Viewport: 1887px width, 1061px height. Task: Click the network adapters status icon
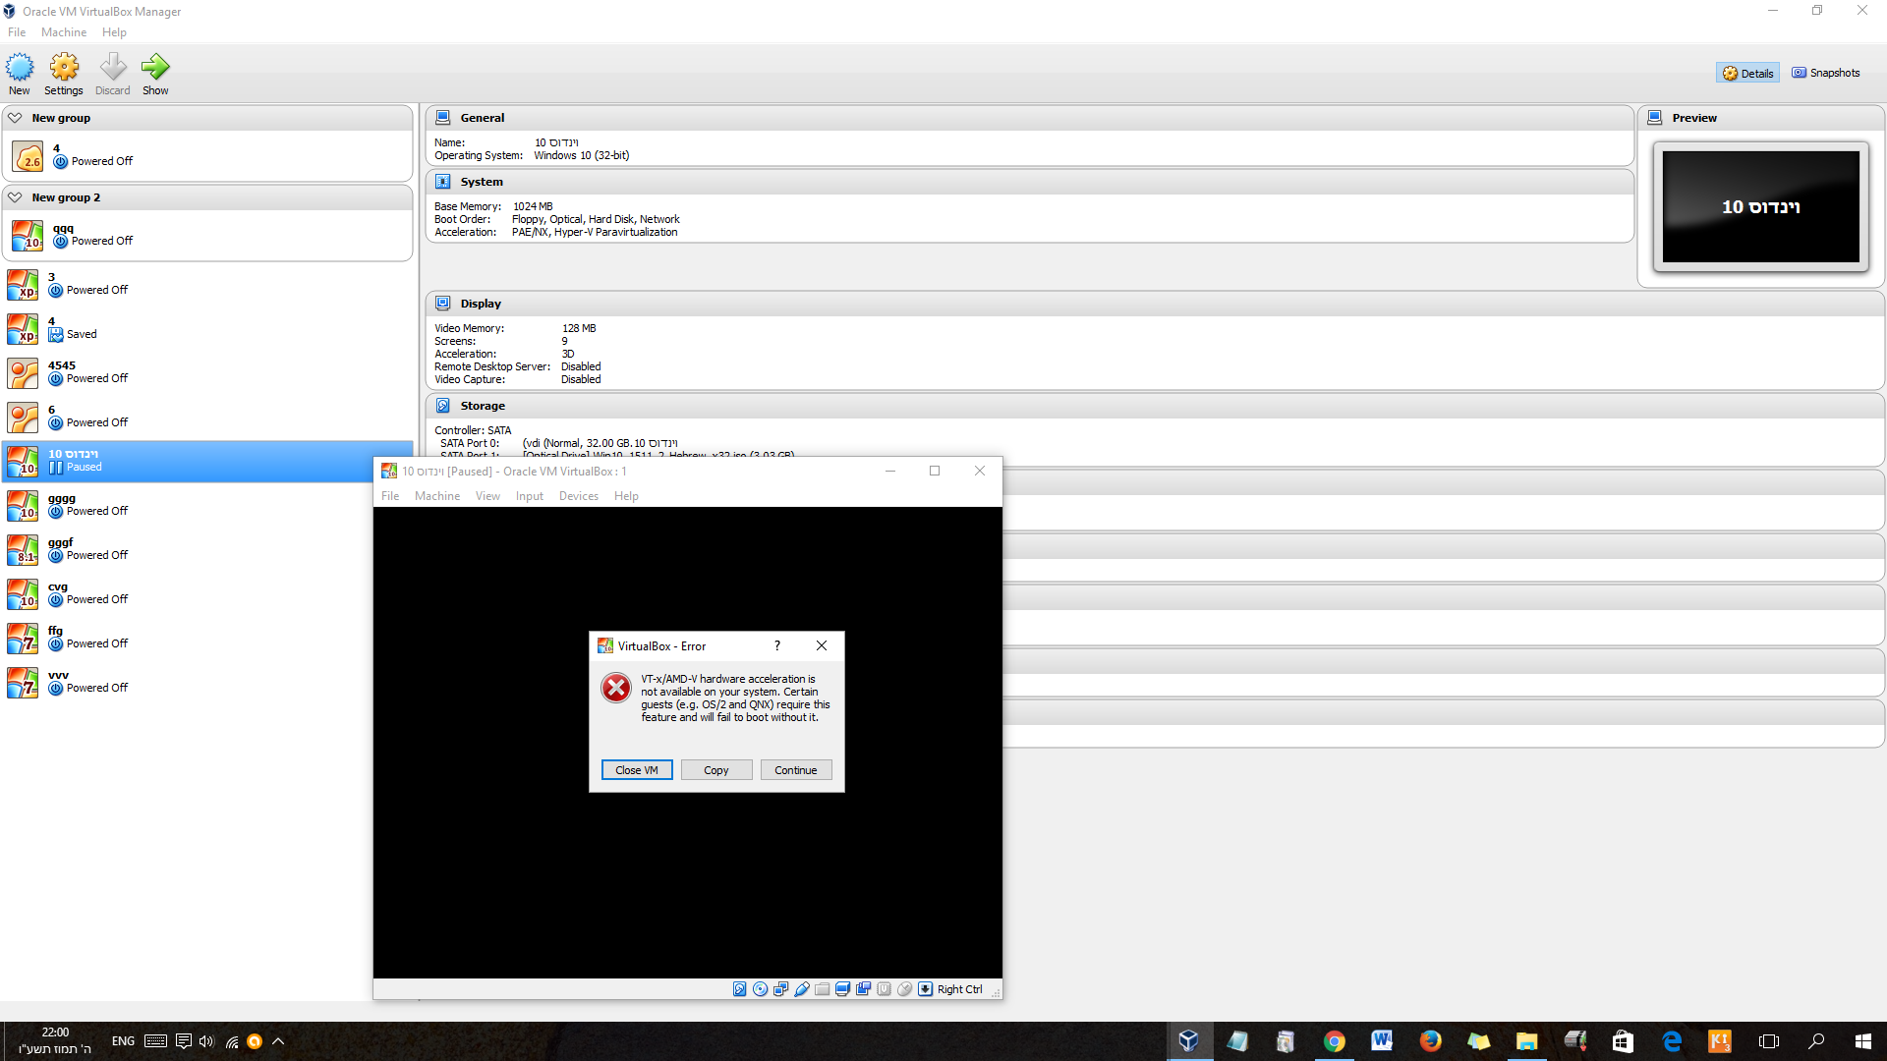point(780,989)
